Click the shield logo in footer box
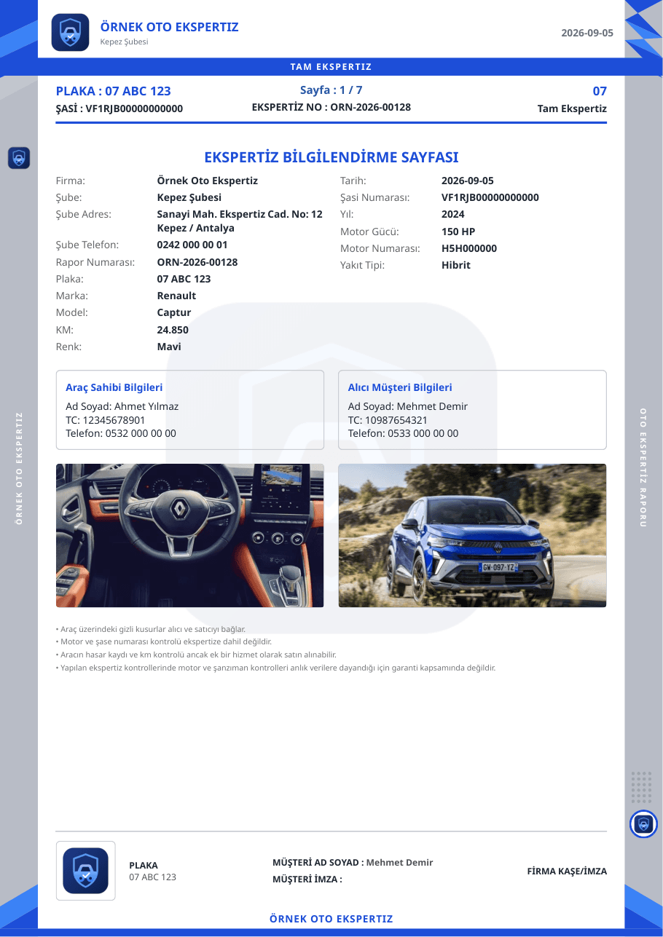Image resolution: width=663 pixels, height=937 pixels. coord(85,871)
